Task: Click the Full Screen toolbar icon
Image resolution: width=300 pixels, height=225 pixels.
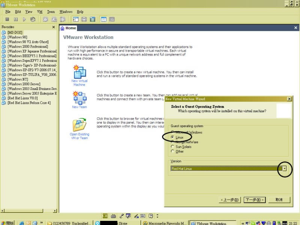Action: pyautogui.click(x=93, y=19)
